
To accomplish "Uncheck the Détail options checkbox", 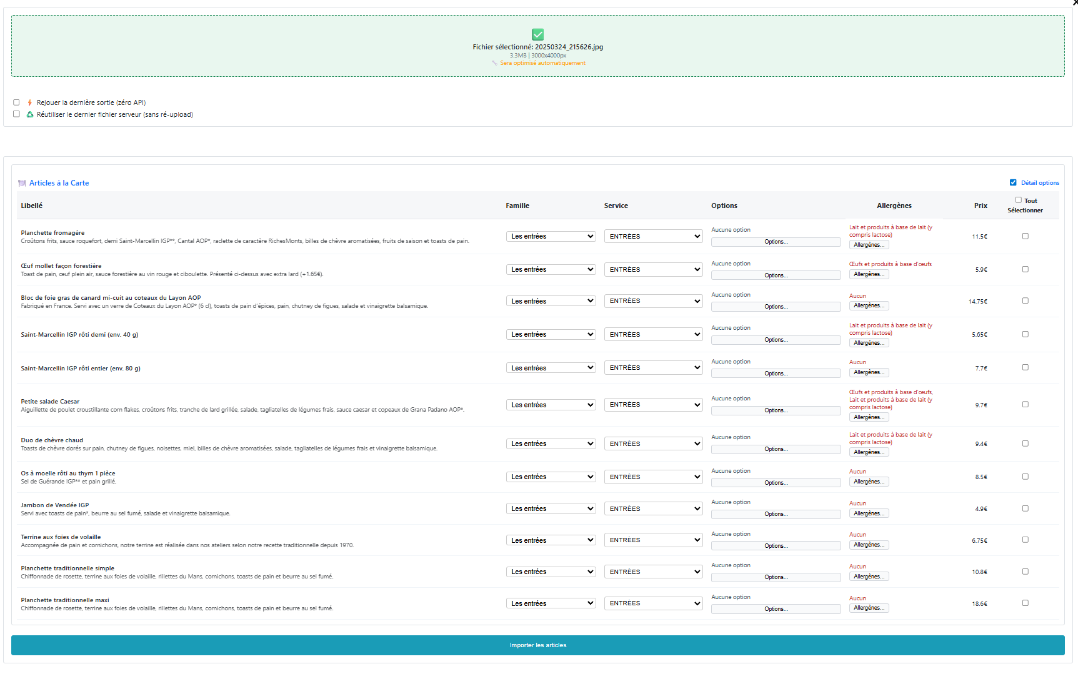I will tap(1013, 182).
